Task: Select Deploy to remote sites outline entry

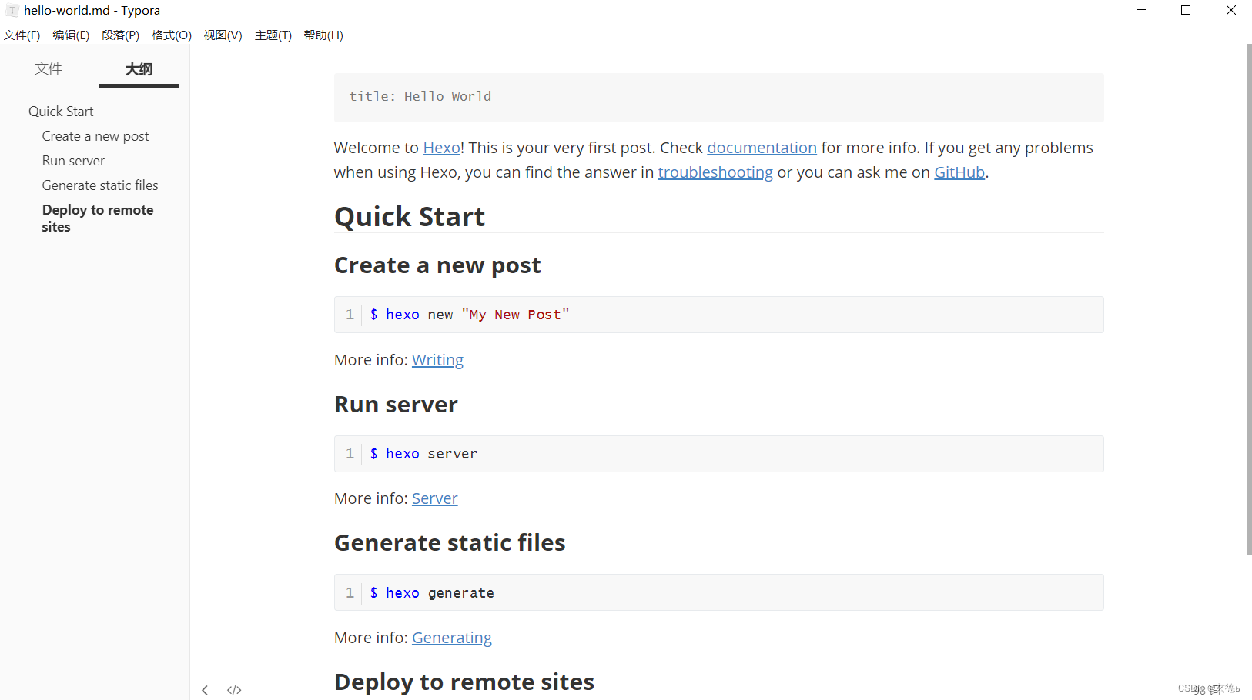Action: coord(98,218)
